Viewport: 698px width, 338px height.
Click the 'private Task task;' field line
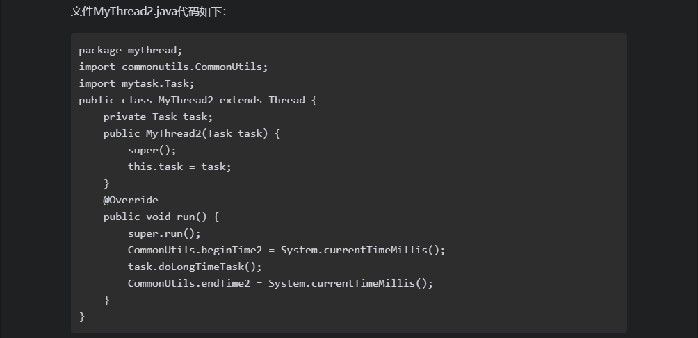pos(158,117)
